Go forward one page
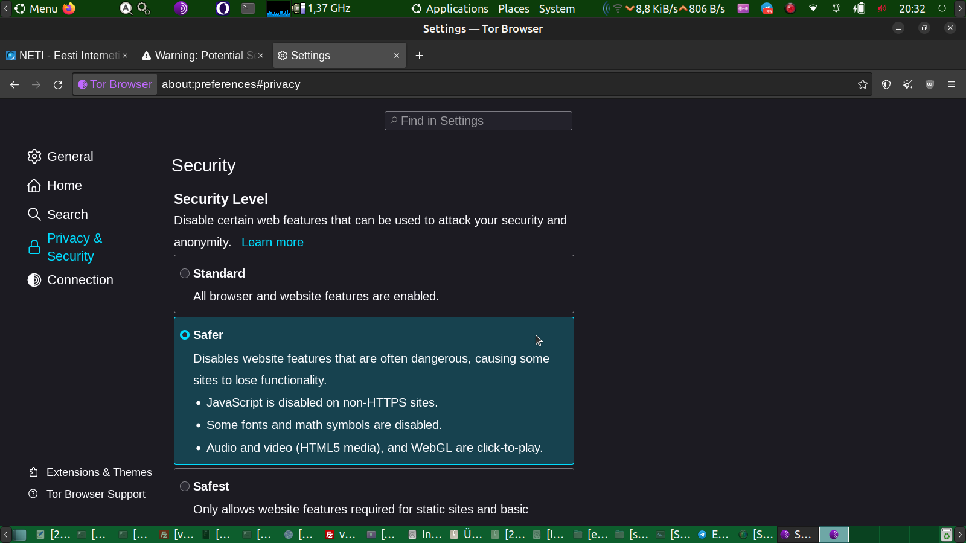 (x=36, y=84)
